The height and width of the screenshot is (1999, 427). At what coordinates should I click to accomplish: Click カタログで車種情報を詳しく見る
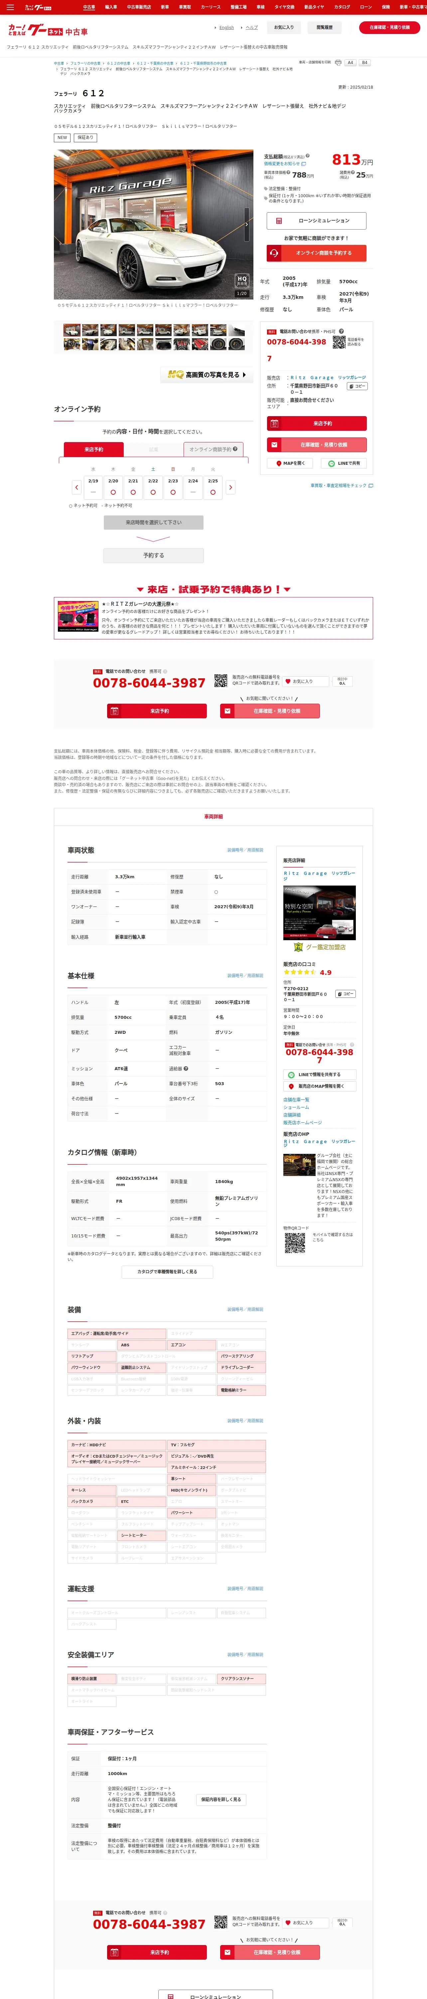[x=167, y=1272]
